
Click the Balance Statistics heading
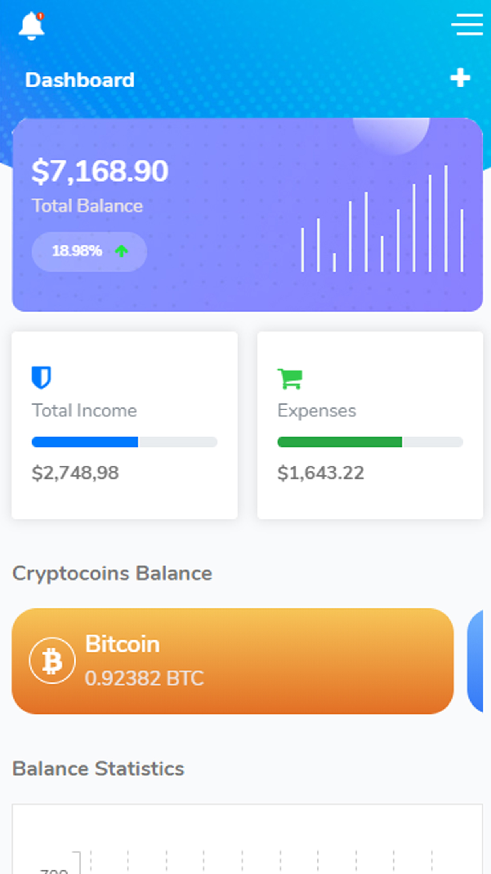(x=98, y=769)
